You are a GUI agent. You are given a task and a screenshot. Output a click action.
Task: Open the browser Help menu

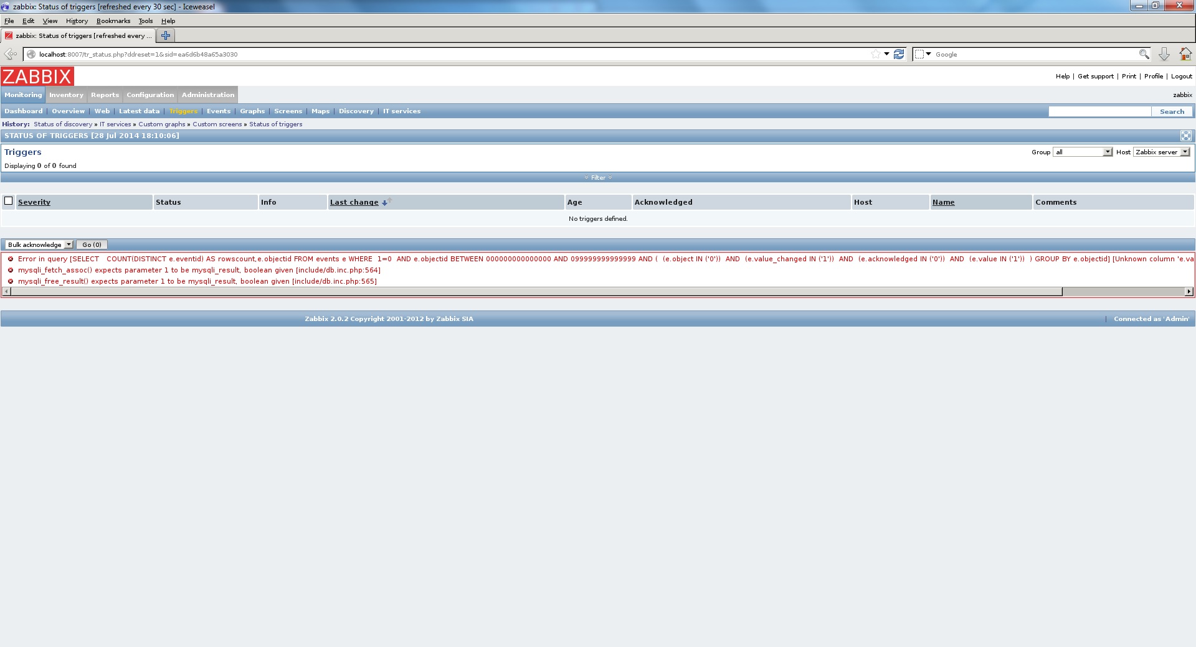[x=168, y=21]
